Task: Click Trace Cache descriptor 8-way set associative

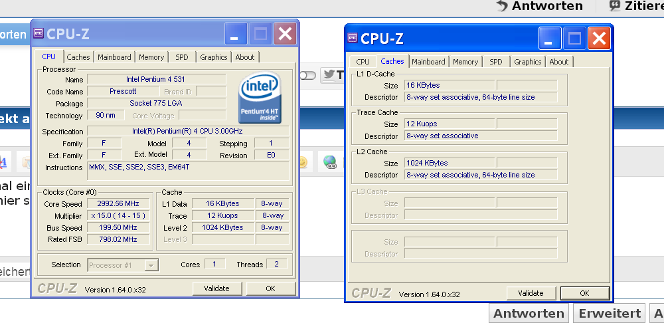Action: click(x=481, y=136)
